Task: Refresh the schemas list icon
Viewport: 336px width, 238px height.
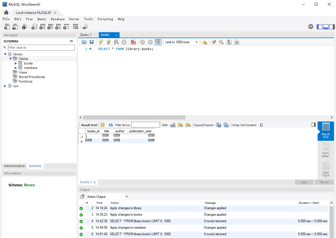Action: coord(71,41)
